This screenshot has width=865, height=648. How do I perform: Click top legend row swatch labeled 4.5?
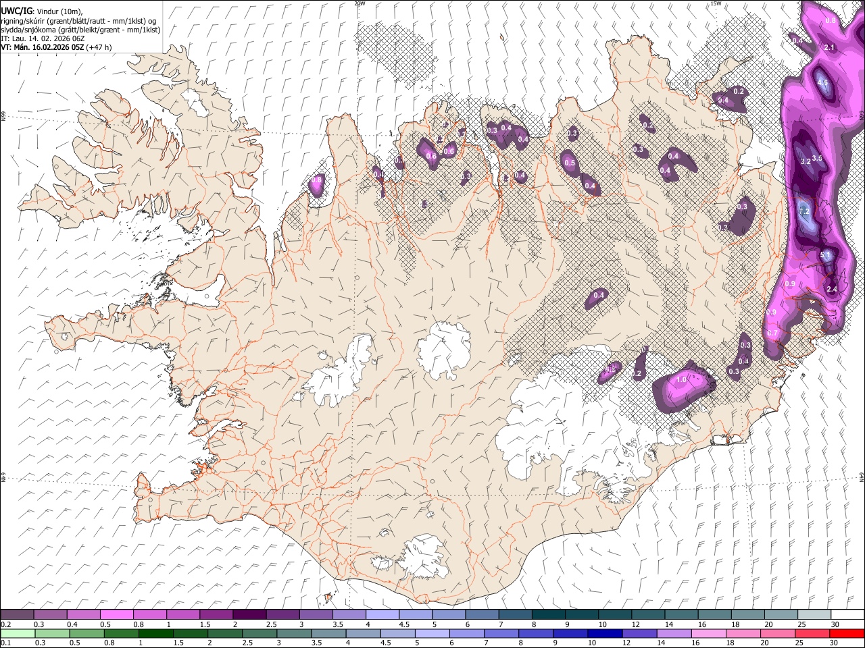[x=382, y=615]
